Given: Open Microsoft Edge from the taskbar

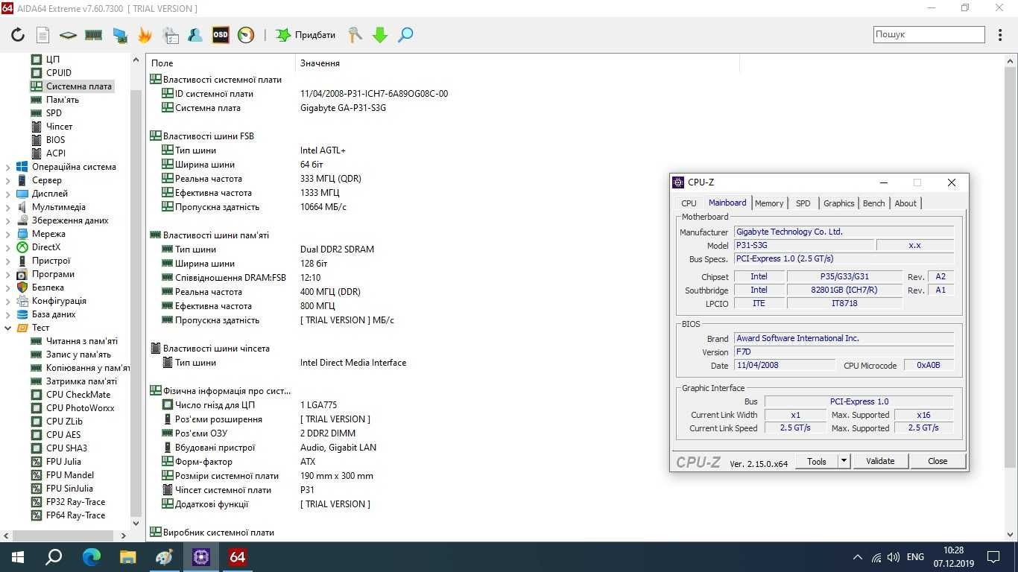Looking at the screenshot, I should (x=92, y=556).
